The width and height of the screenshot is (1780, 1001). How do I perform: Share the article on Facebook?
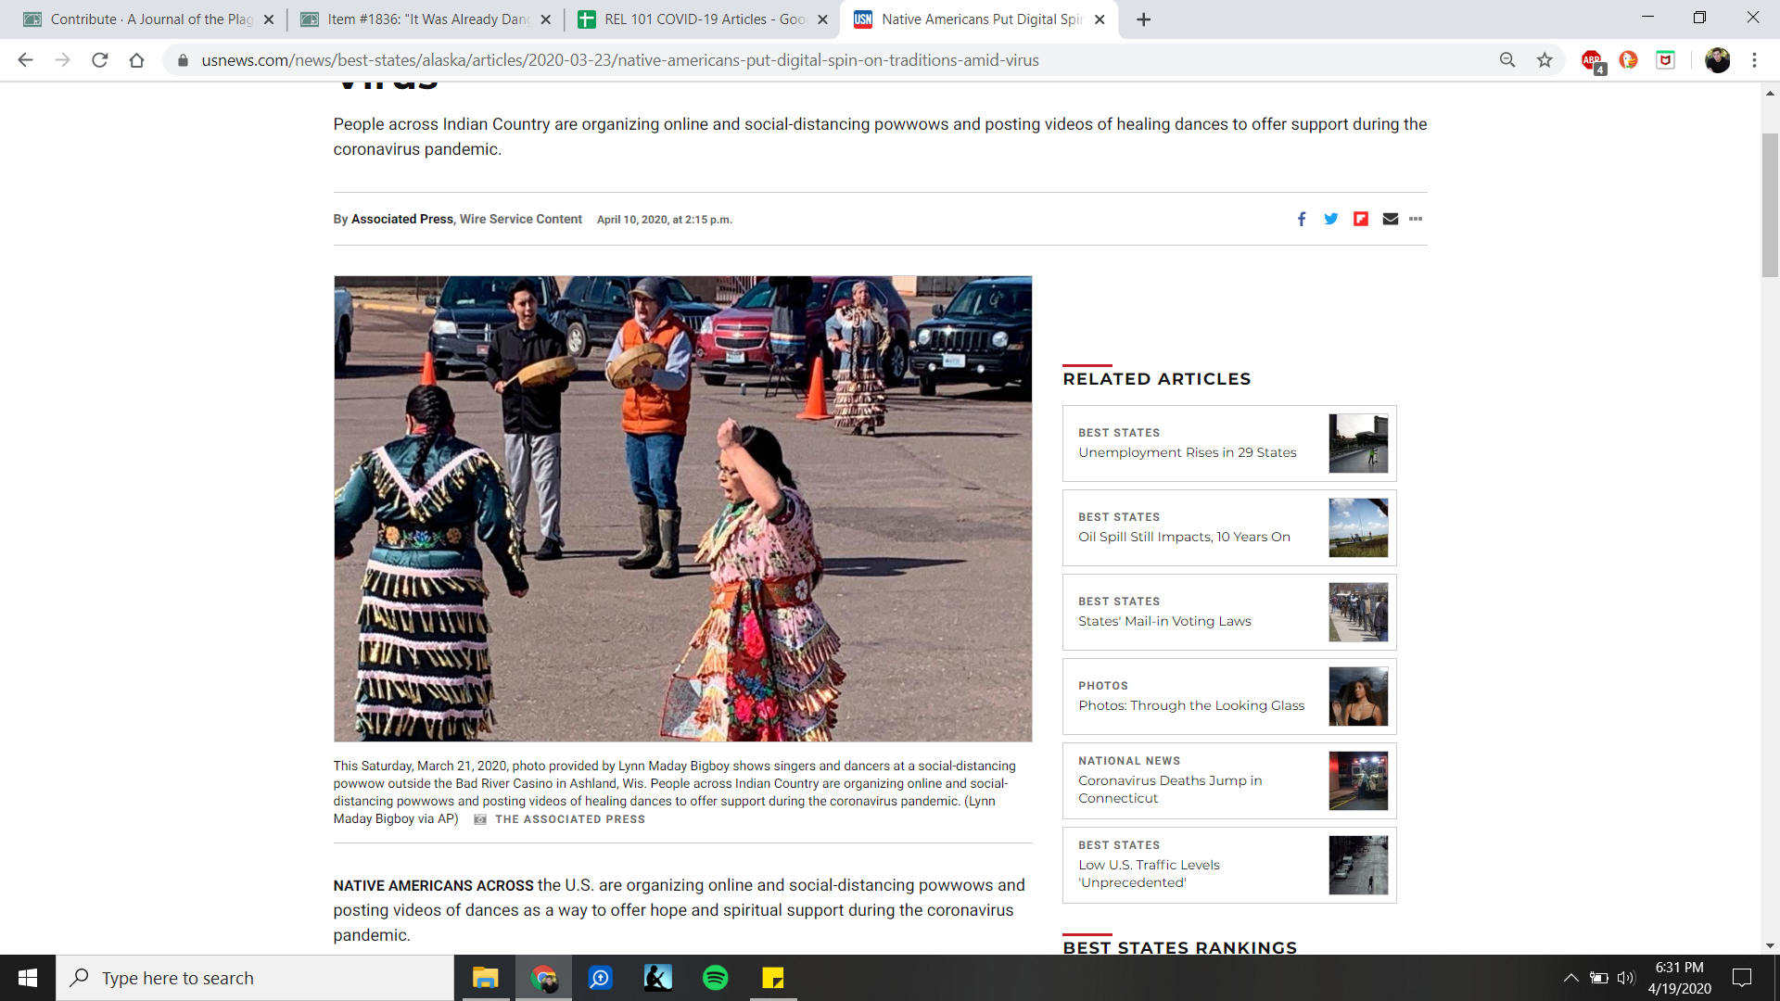(1302, 219)
